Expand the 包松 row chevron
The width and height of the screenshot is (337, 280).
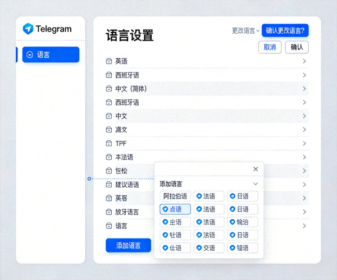click(x=304, y=171)
